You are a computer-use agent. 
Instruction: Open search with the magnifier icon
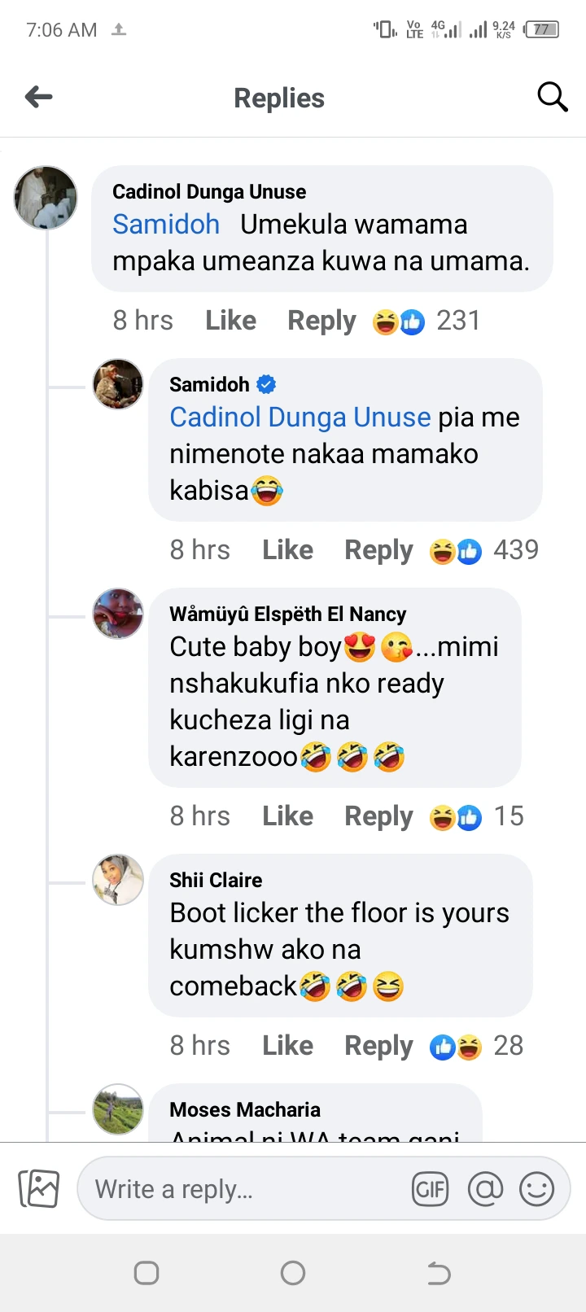coord(552,97)
